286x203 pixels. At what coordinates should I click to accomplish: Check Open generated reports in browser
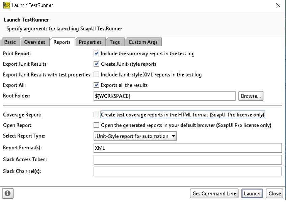click(x=97, y=125)
